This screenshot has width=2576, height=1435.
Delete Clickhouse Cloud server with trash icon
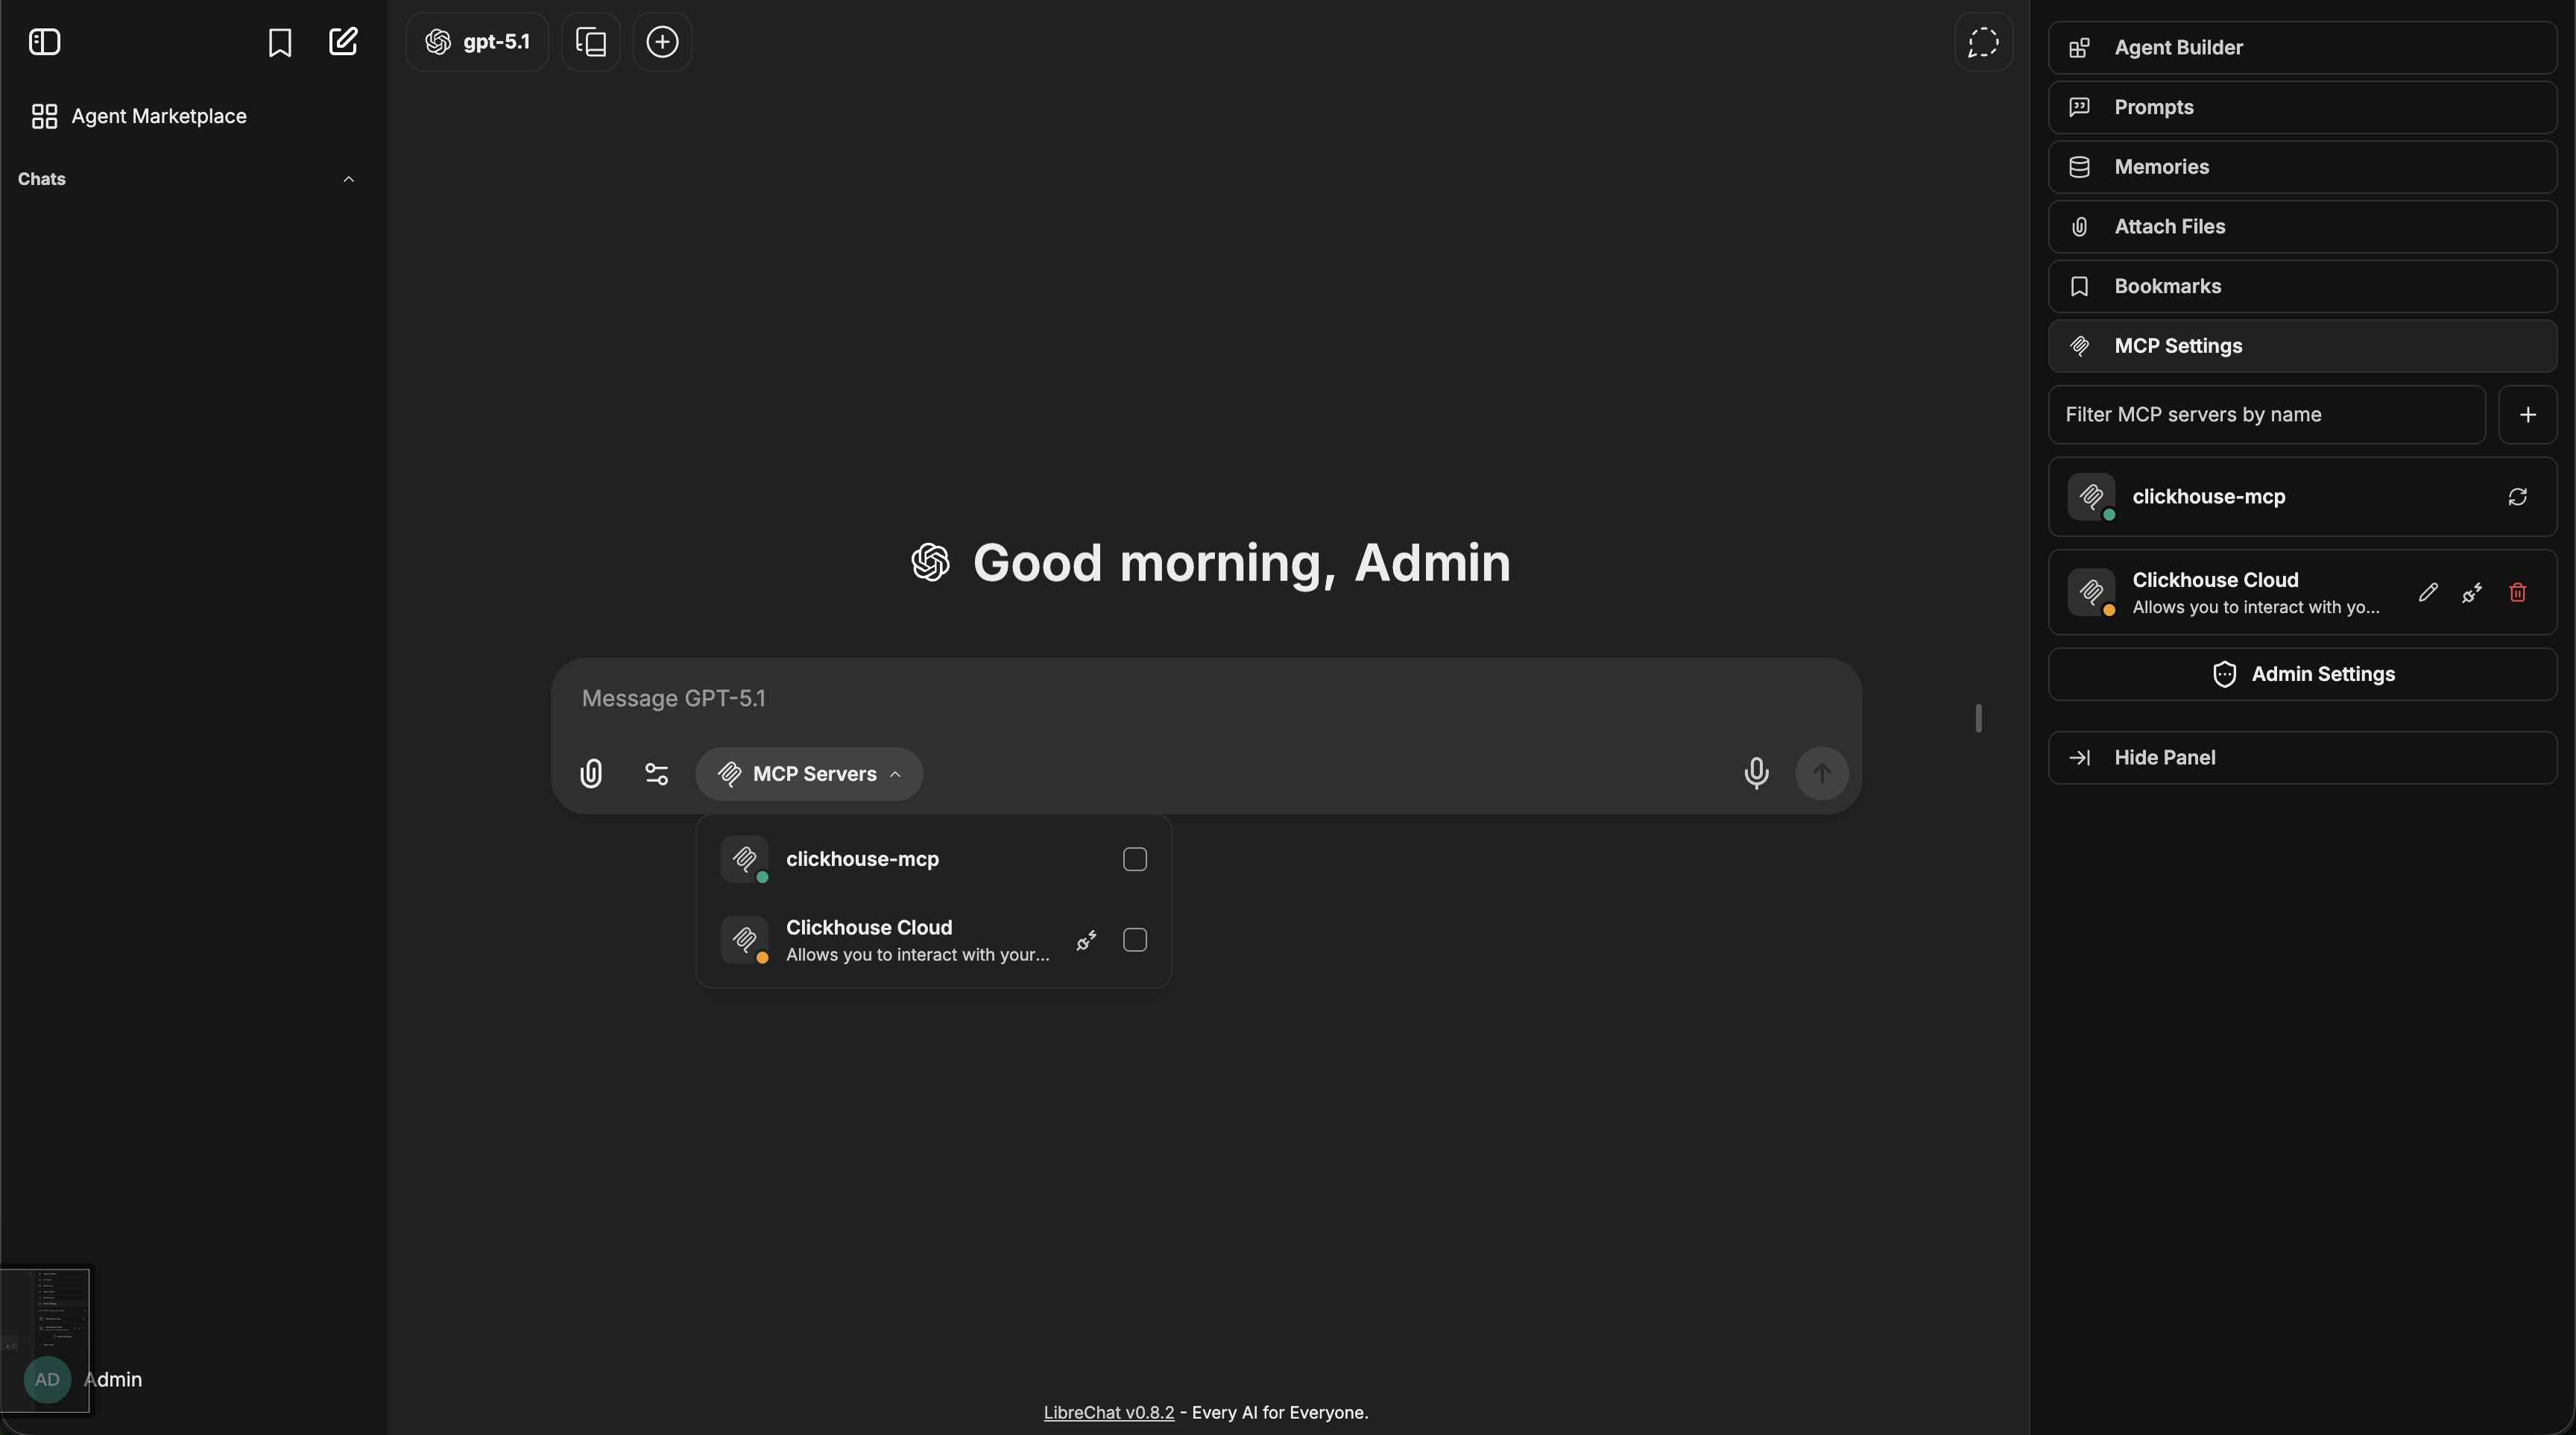[2517, 592]
